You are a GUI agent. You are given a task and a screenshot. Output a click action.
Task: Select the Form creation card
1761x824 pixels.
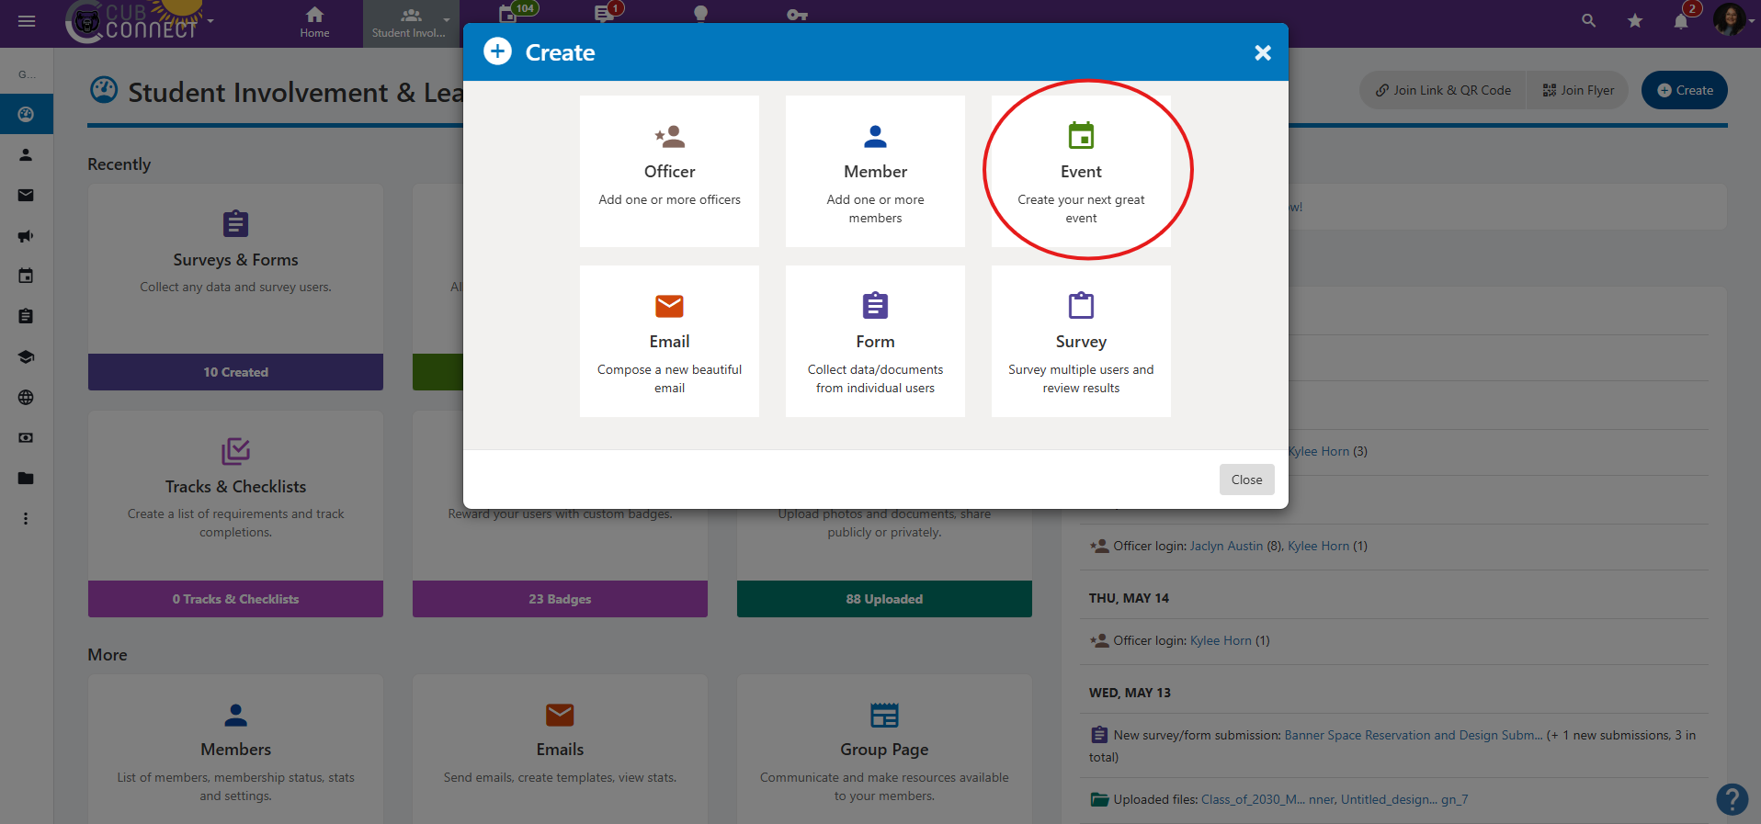pyautogui.click(x=875, y=341)
